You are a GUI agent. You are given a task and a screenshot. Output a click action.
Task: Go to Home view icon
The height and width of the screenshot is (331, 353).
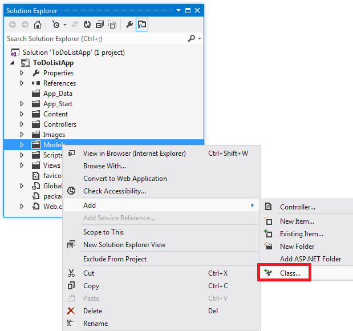(x=38, y=25)
